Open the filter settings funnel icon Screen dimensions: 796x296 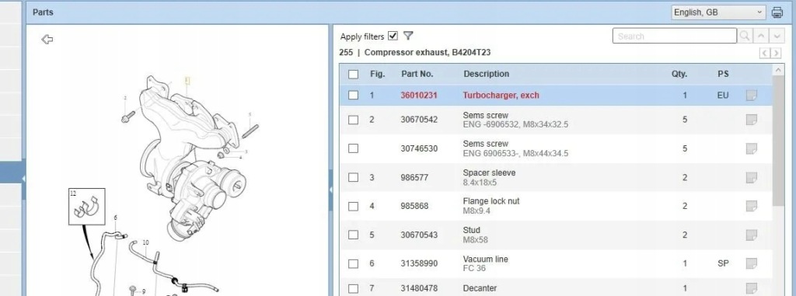(x=408, y=36)
